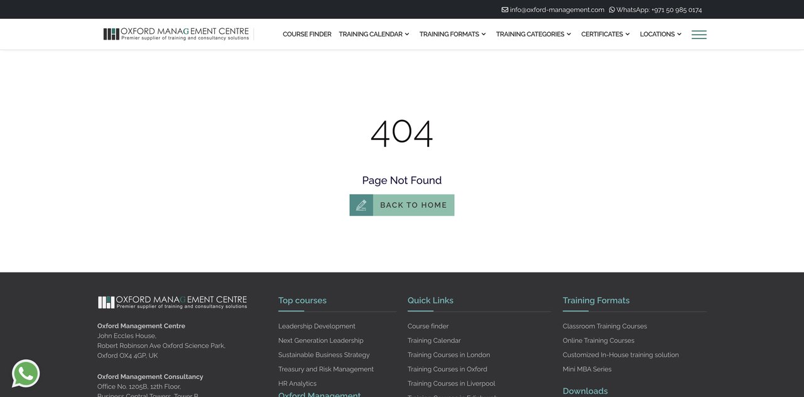Click the footer Training Calendar link
The image size is (804, 397).
(x=434, y=340)
